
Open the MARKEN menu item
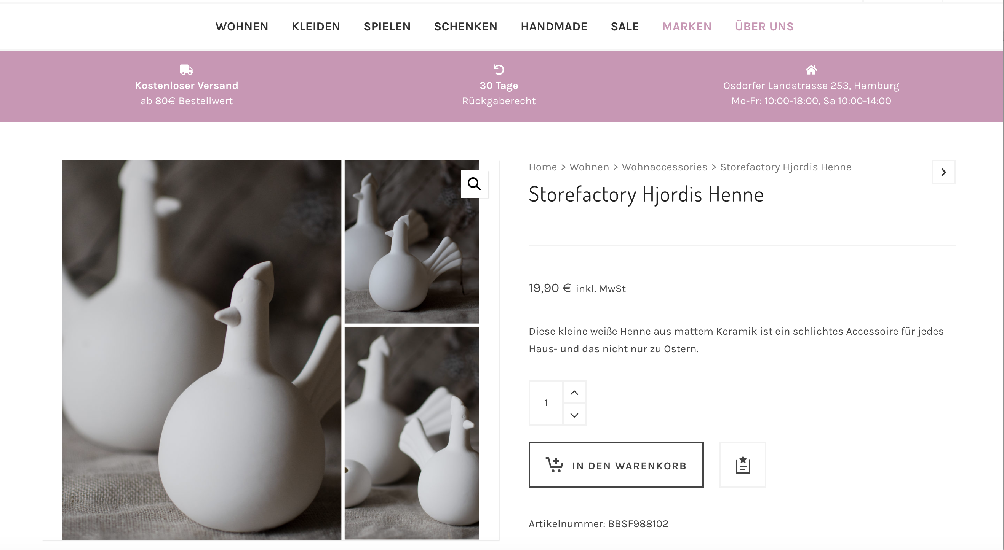pos(687,27)
